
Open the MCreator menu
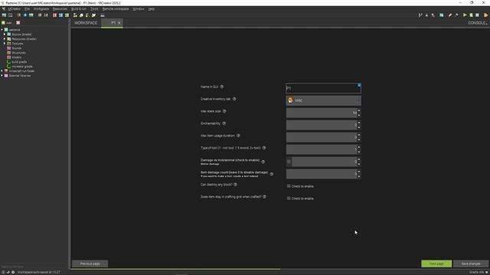coord(14,9)
